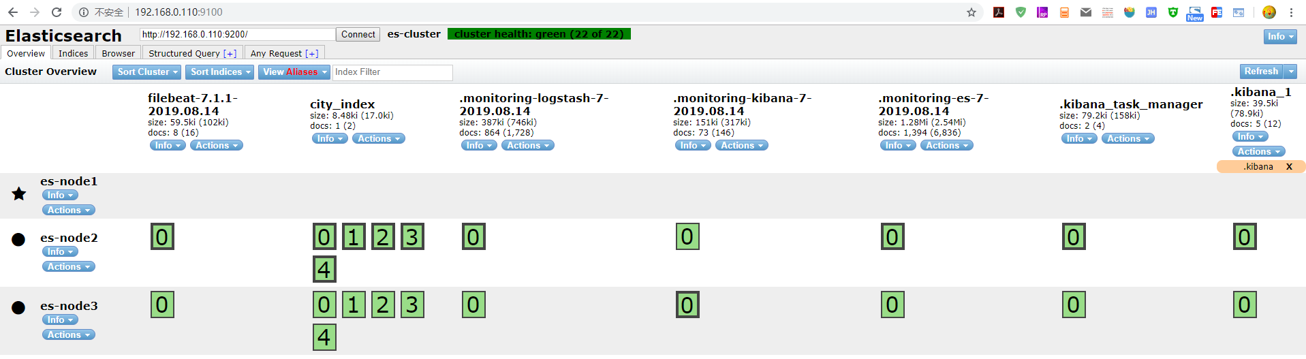The width and height of the screenshot is (1306, 359).
Task: Open the Chrome three-dot menu
Action: click(1291, 12)
